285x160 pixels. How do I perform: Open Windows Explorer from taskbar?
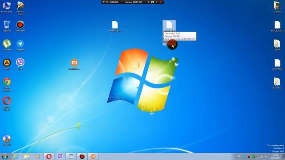pos(27,156)
